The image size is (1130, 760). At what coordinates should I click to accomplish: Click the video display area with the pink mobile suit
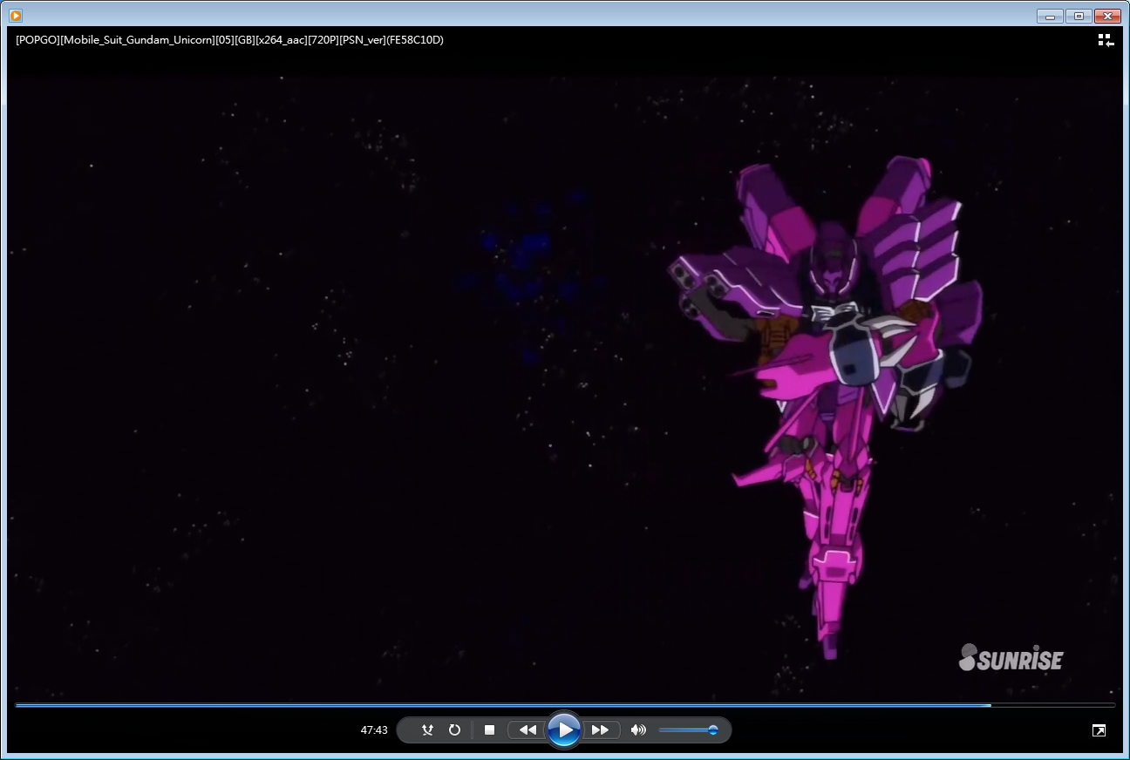tap(565, 388)
